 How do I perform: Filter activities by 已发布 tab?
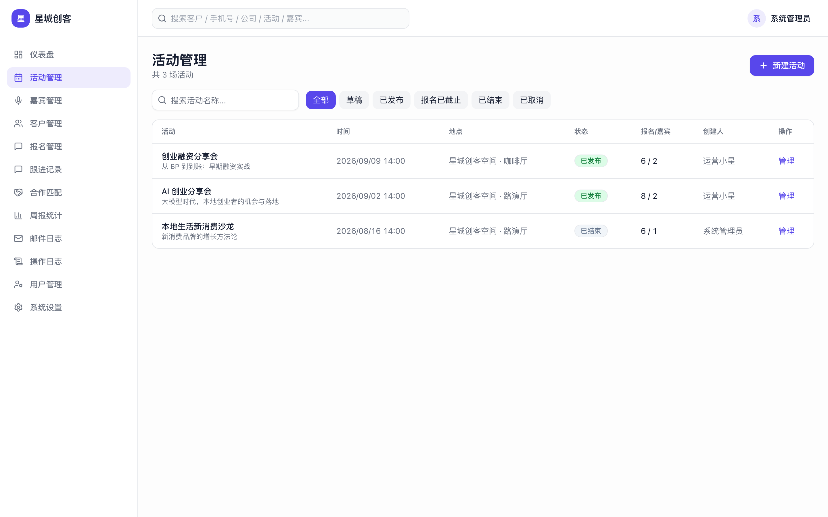click(391, 100)
